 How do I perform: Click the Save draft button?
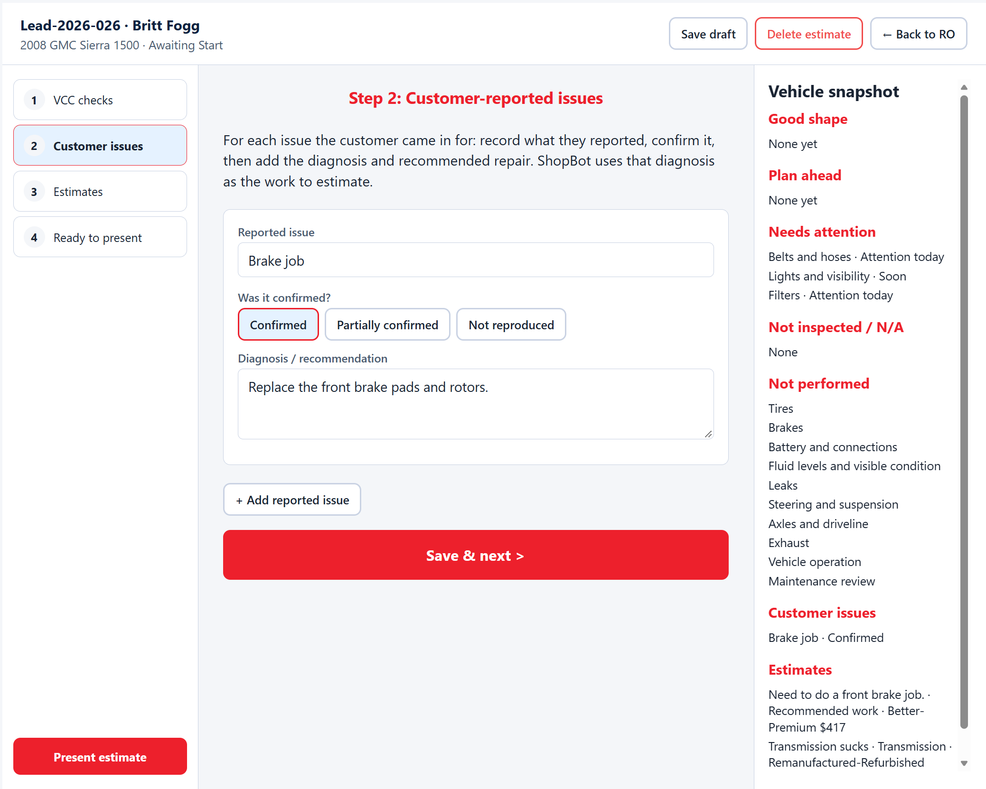(708, 34)
